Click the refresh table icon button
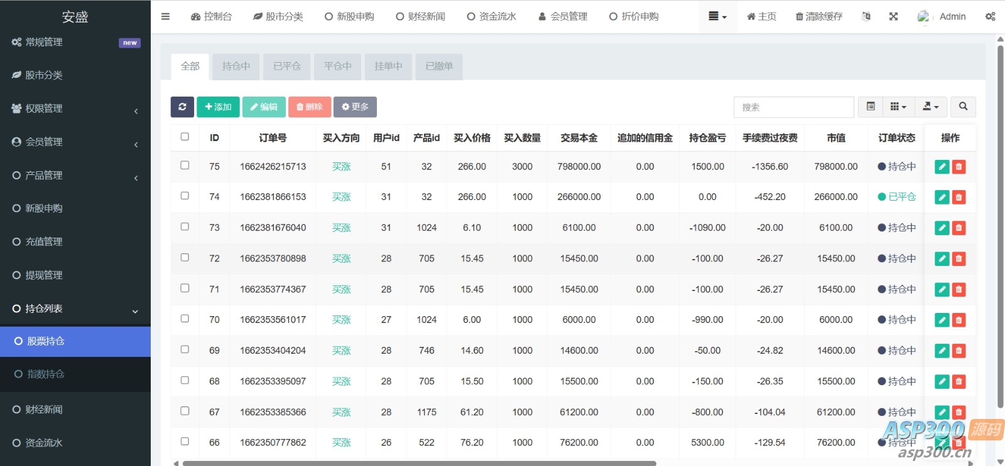This screenshot has height=466, width=1005. coord(182,107)
